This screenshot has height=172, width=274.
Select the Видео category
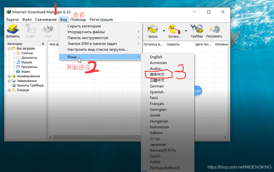click(25, 72)
